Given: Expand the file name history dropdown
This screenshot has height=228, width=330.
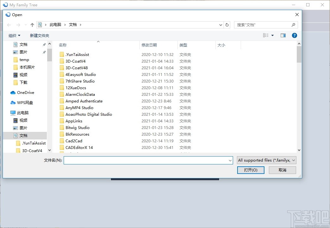Looking at the screenshot, I should coord(230,160).
